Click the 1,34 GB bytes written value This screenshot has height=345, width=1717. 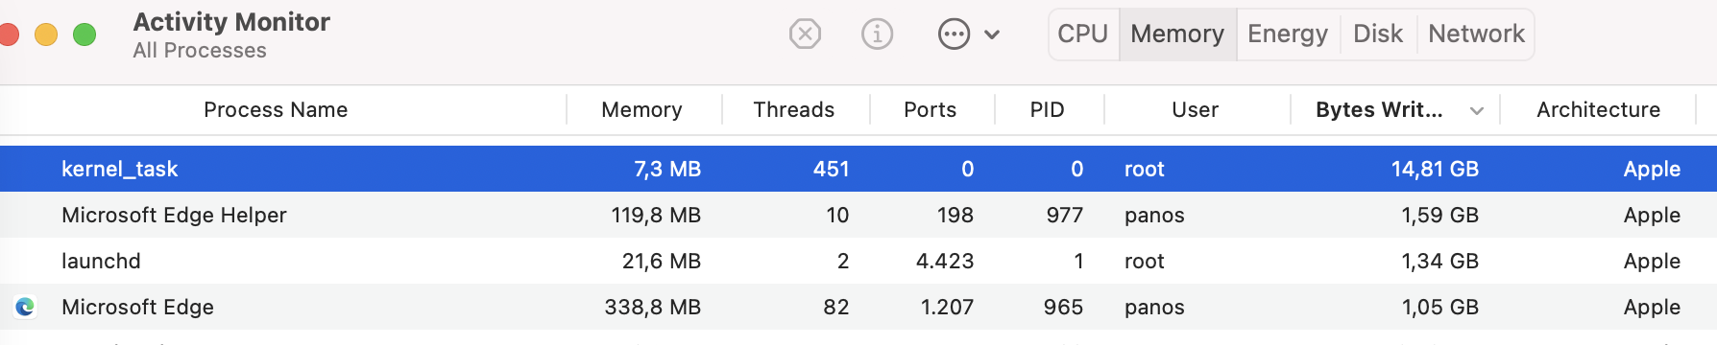pyautogui.click(x=1439, y=261)
